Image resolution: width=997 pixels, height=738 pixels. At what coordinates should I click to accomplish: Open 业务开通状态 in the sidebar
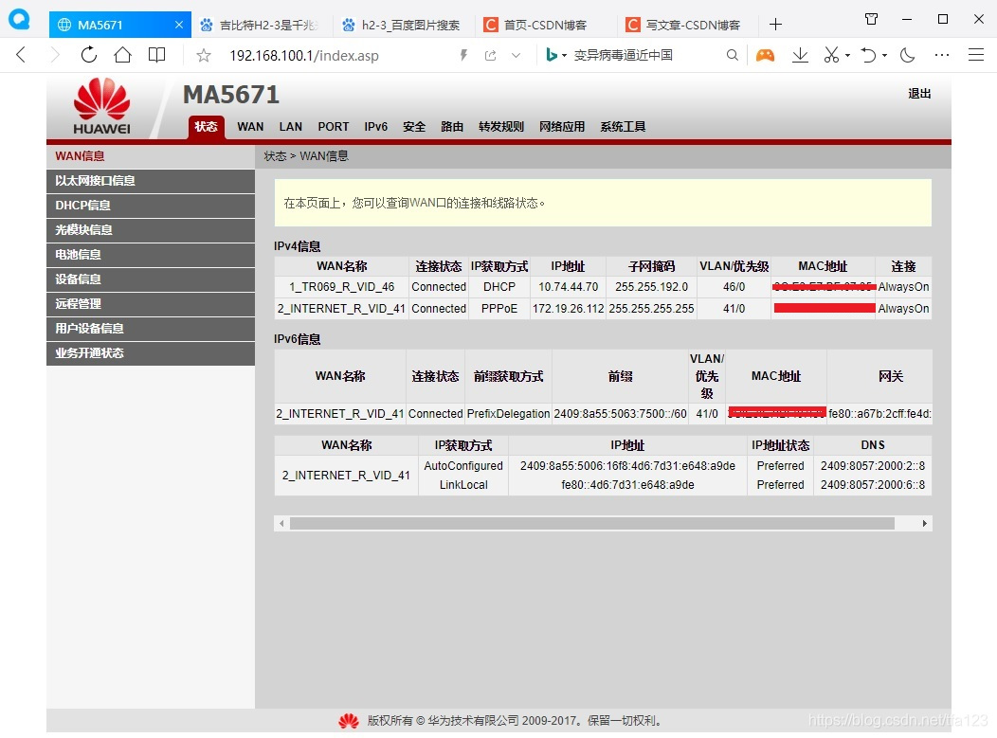point(151,353)
